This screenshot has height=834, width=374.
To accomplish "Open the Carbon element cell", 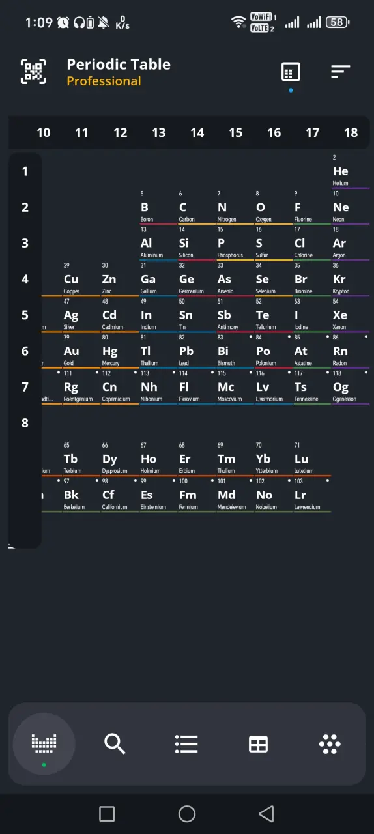I will point(196,207).
